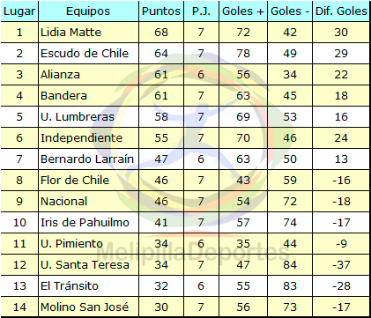Click the Bandera team name
Screen dimensions: 371x318
tap(63, 96)
